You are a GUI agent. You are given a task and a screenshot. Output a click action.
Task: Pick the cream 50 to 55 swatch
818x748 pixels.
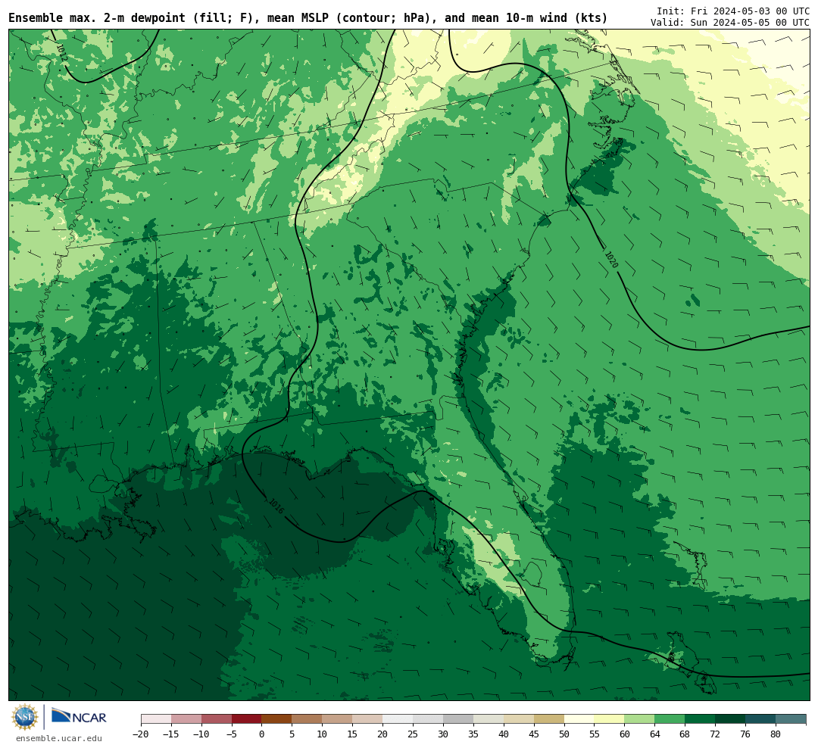click(579, 719)
